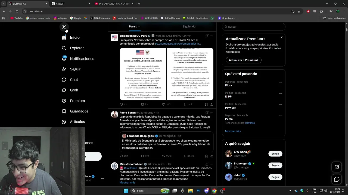348x195 pixels.
Task: Open quoted Fernando Rospigliosi post
Action: coord(166,142)
